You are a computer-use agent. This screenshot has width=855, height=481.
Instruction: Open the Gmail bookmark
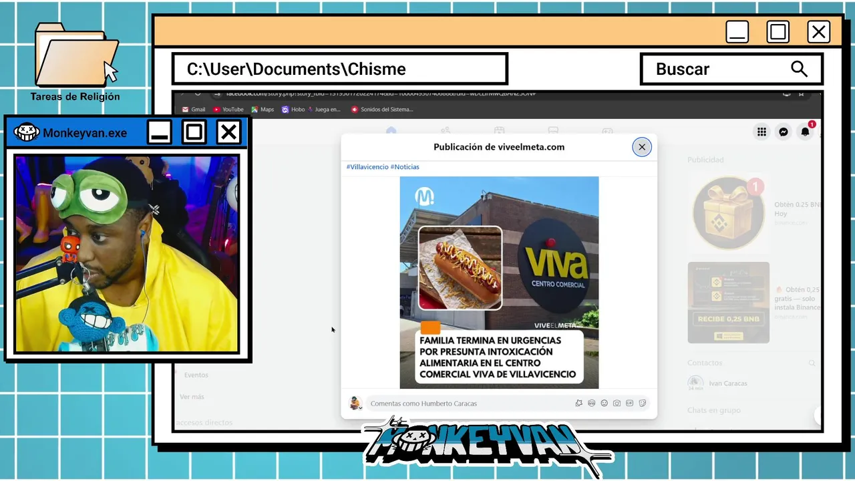click(x=194, y=110)
